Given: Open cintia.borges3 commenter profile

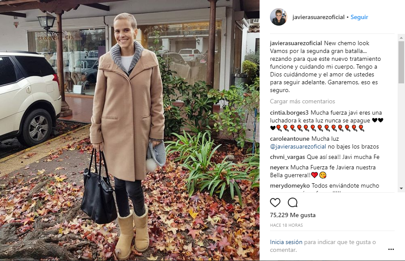Looking at the screenshot, I should (x=289, y=112).
